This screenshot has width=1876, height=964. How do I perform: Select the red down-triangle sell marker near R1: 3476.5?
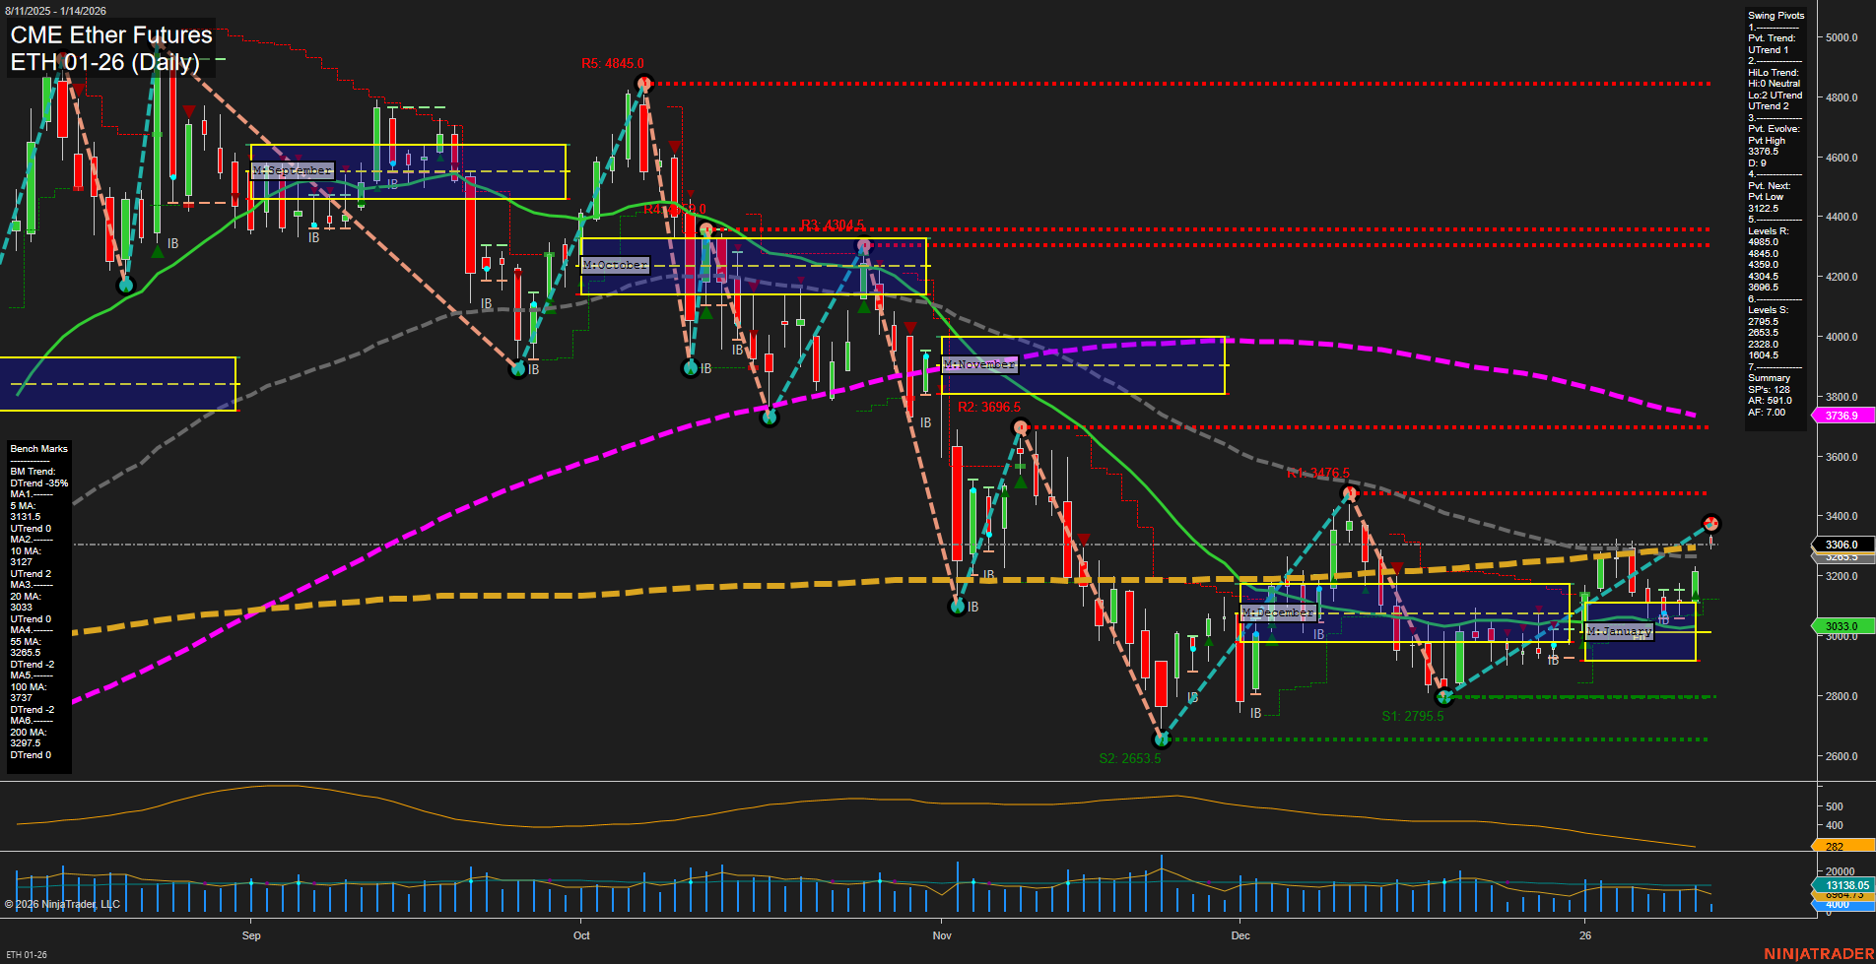click(x=1395, y=568)
